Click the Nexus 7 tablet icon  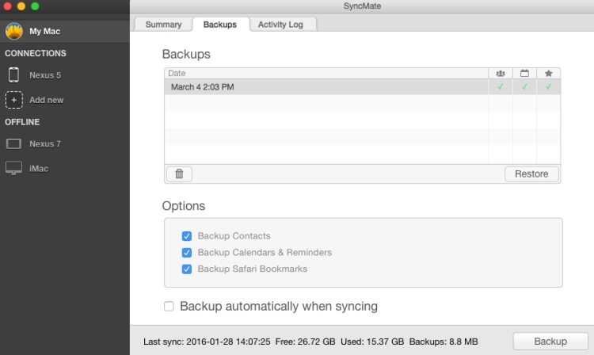pos(13,144)
